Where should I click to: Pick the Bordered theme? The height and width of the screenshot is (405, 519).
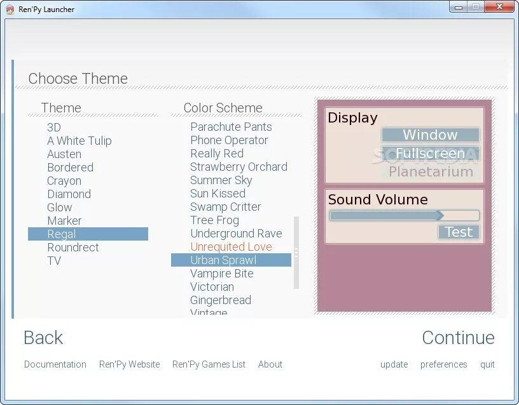tap(70, 168)
